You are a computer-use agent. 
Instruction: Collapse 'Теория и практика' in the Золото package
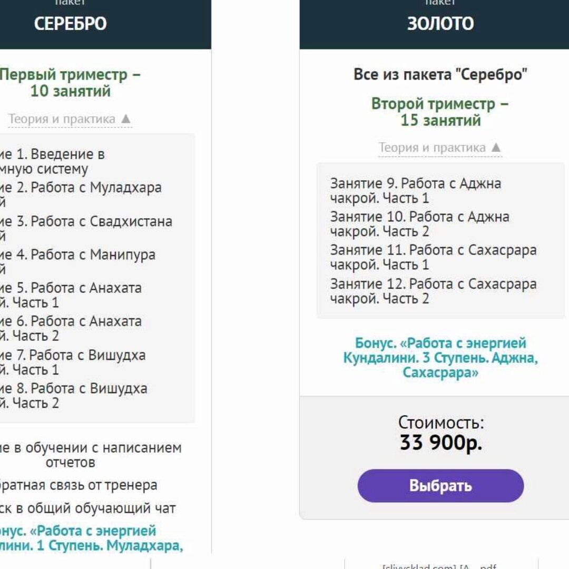point(432,148)
